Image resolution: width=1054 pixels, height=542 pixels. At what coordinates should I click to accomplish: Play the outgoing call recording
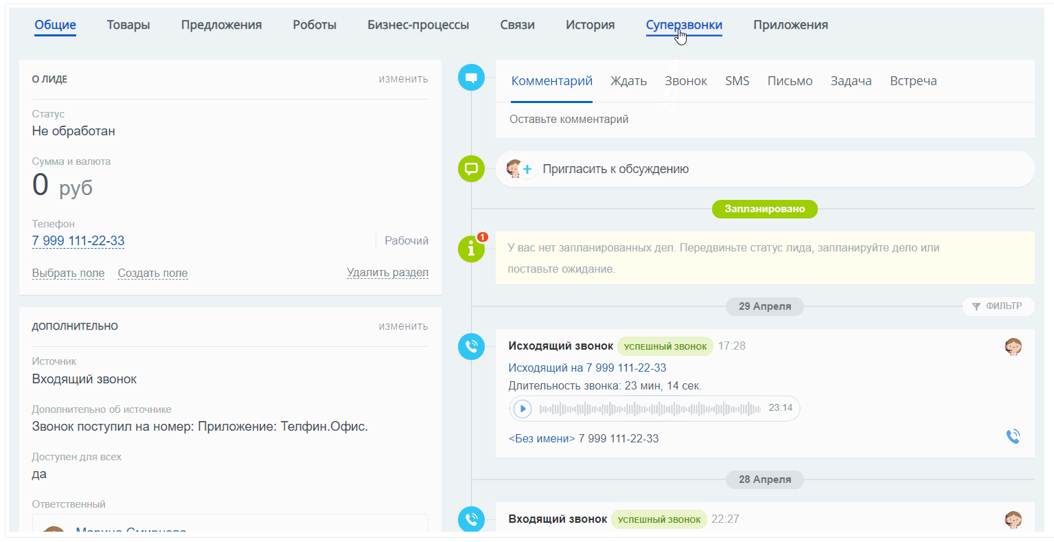pyautogui.click(x=523, y=409)
